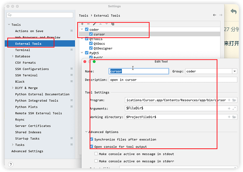
Task: Toggle the QtDesigner checkbox
Action: click(x=91, y=48)
